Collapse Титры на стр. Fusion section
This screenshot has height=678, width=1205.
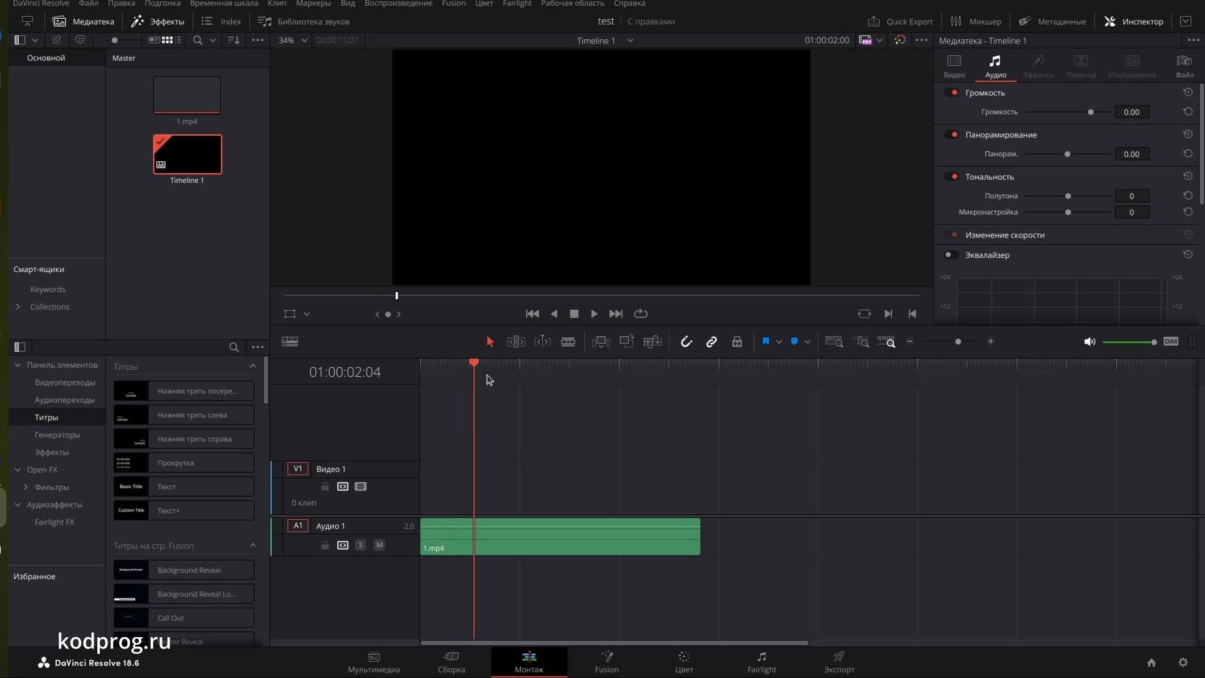coord(252,545)
